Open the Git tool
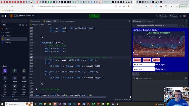Screen dimensions: 189x106 click(x=5, y=87)
